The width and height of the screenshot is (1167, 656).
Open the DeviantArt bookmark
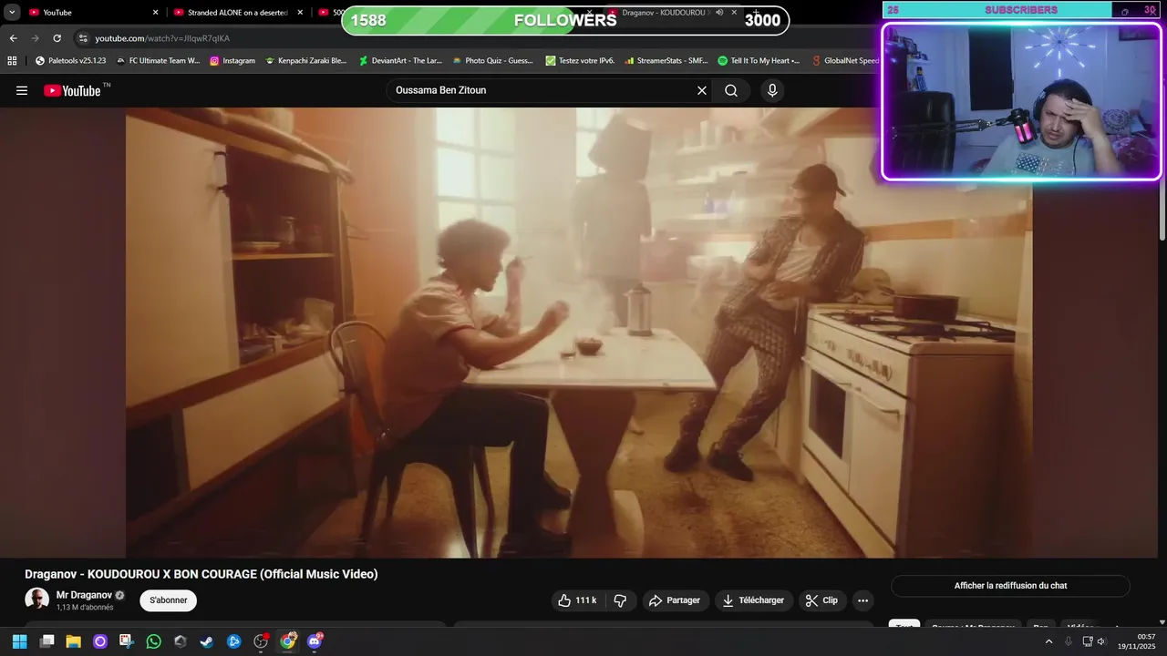coord(400,61)
